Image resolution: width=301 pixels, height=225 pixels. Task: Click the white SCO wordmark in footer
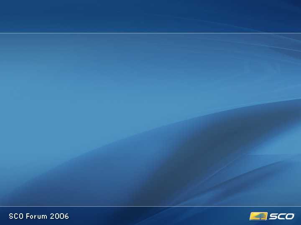pos(281,216)
